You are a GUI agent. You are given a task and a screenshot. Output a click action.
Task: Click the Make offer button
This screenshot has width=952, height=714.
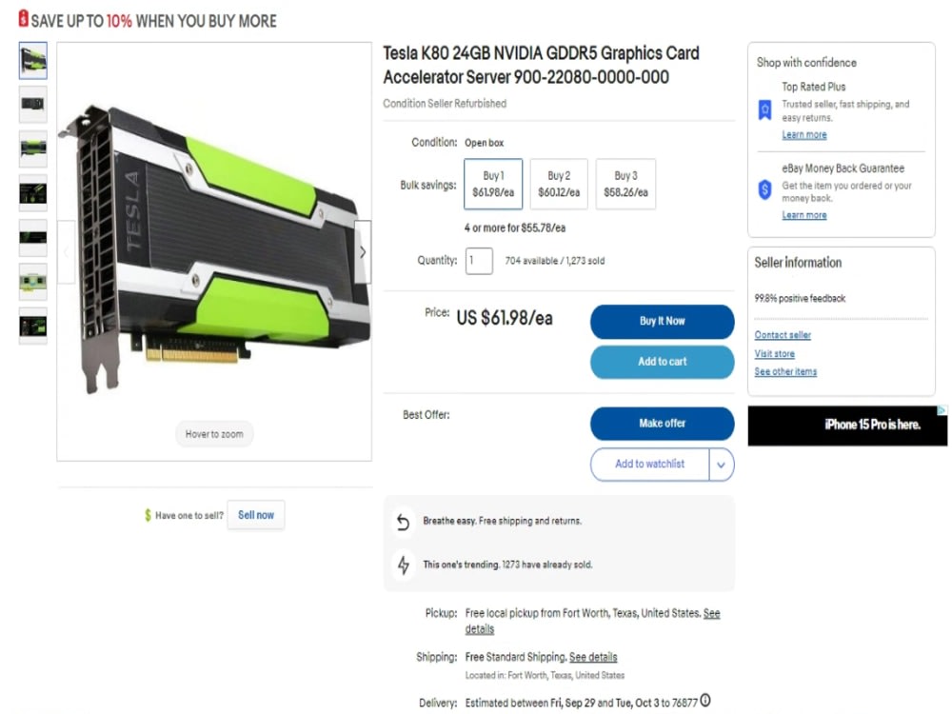click(x=662, y=424)
